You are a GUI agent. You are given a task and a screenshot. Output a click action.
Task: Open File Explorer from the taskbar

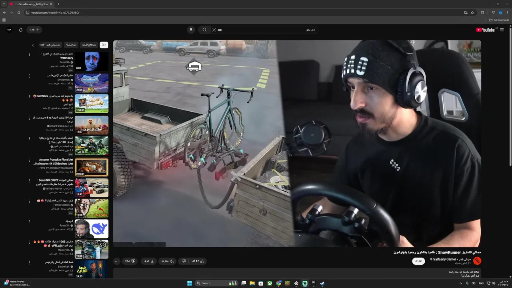point(252,283)
